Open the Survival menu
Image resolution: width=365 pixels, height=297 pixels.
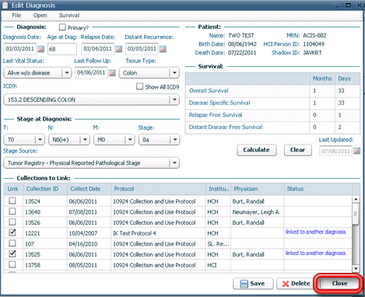point(69,16)
